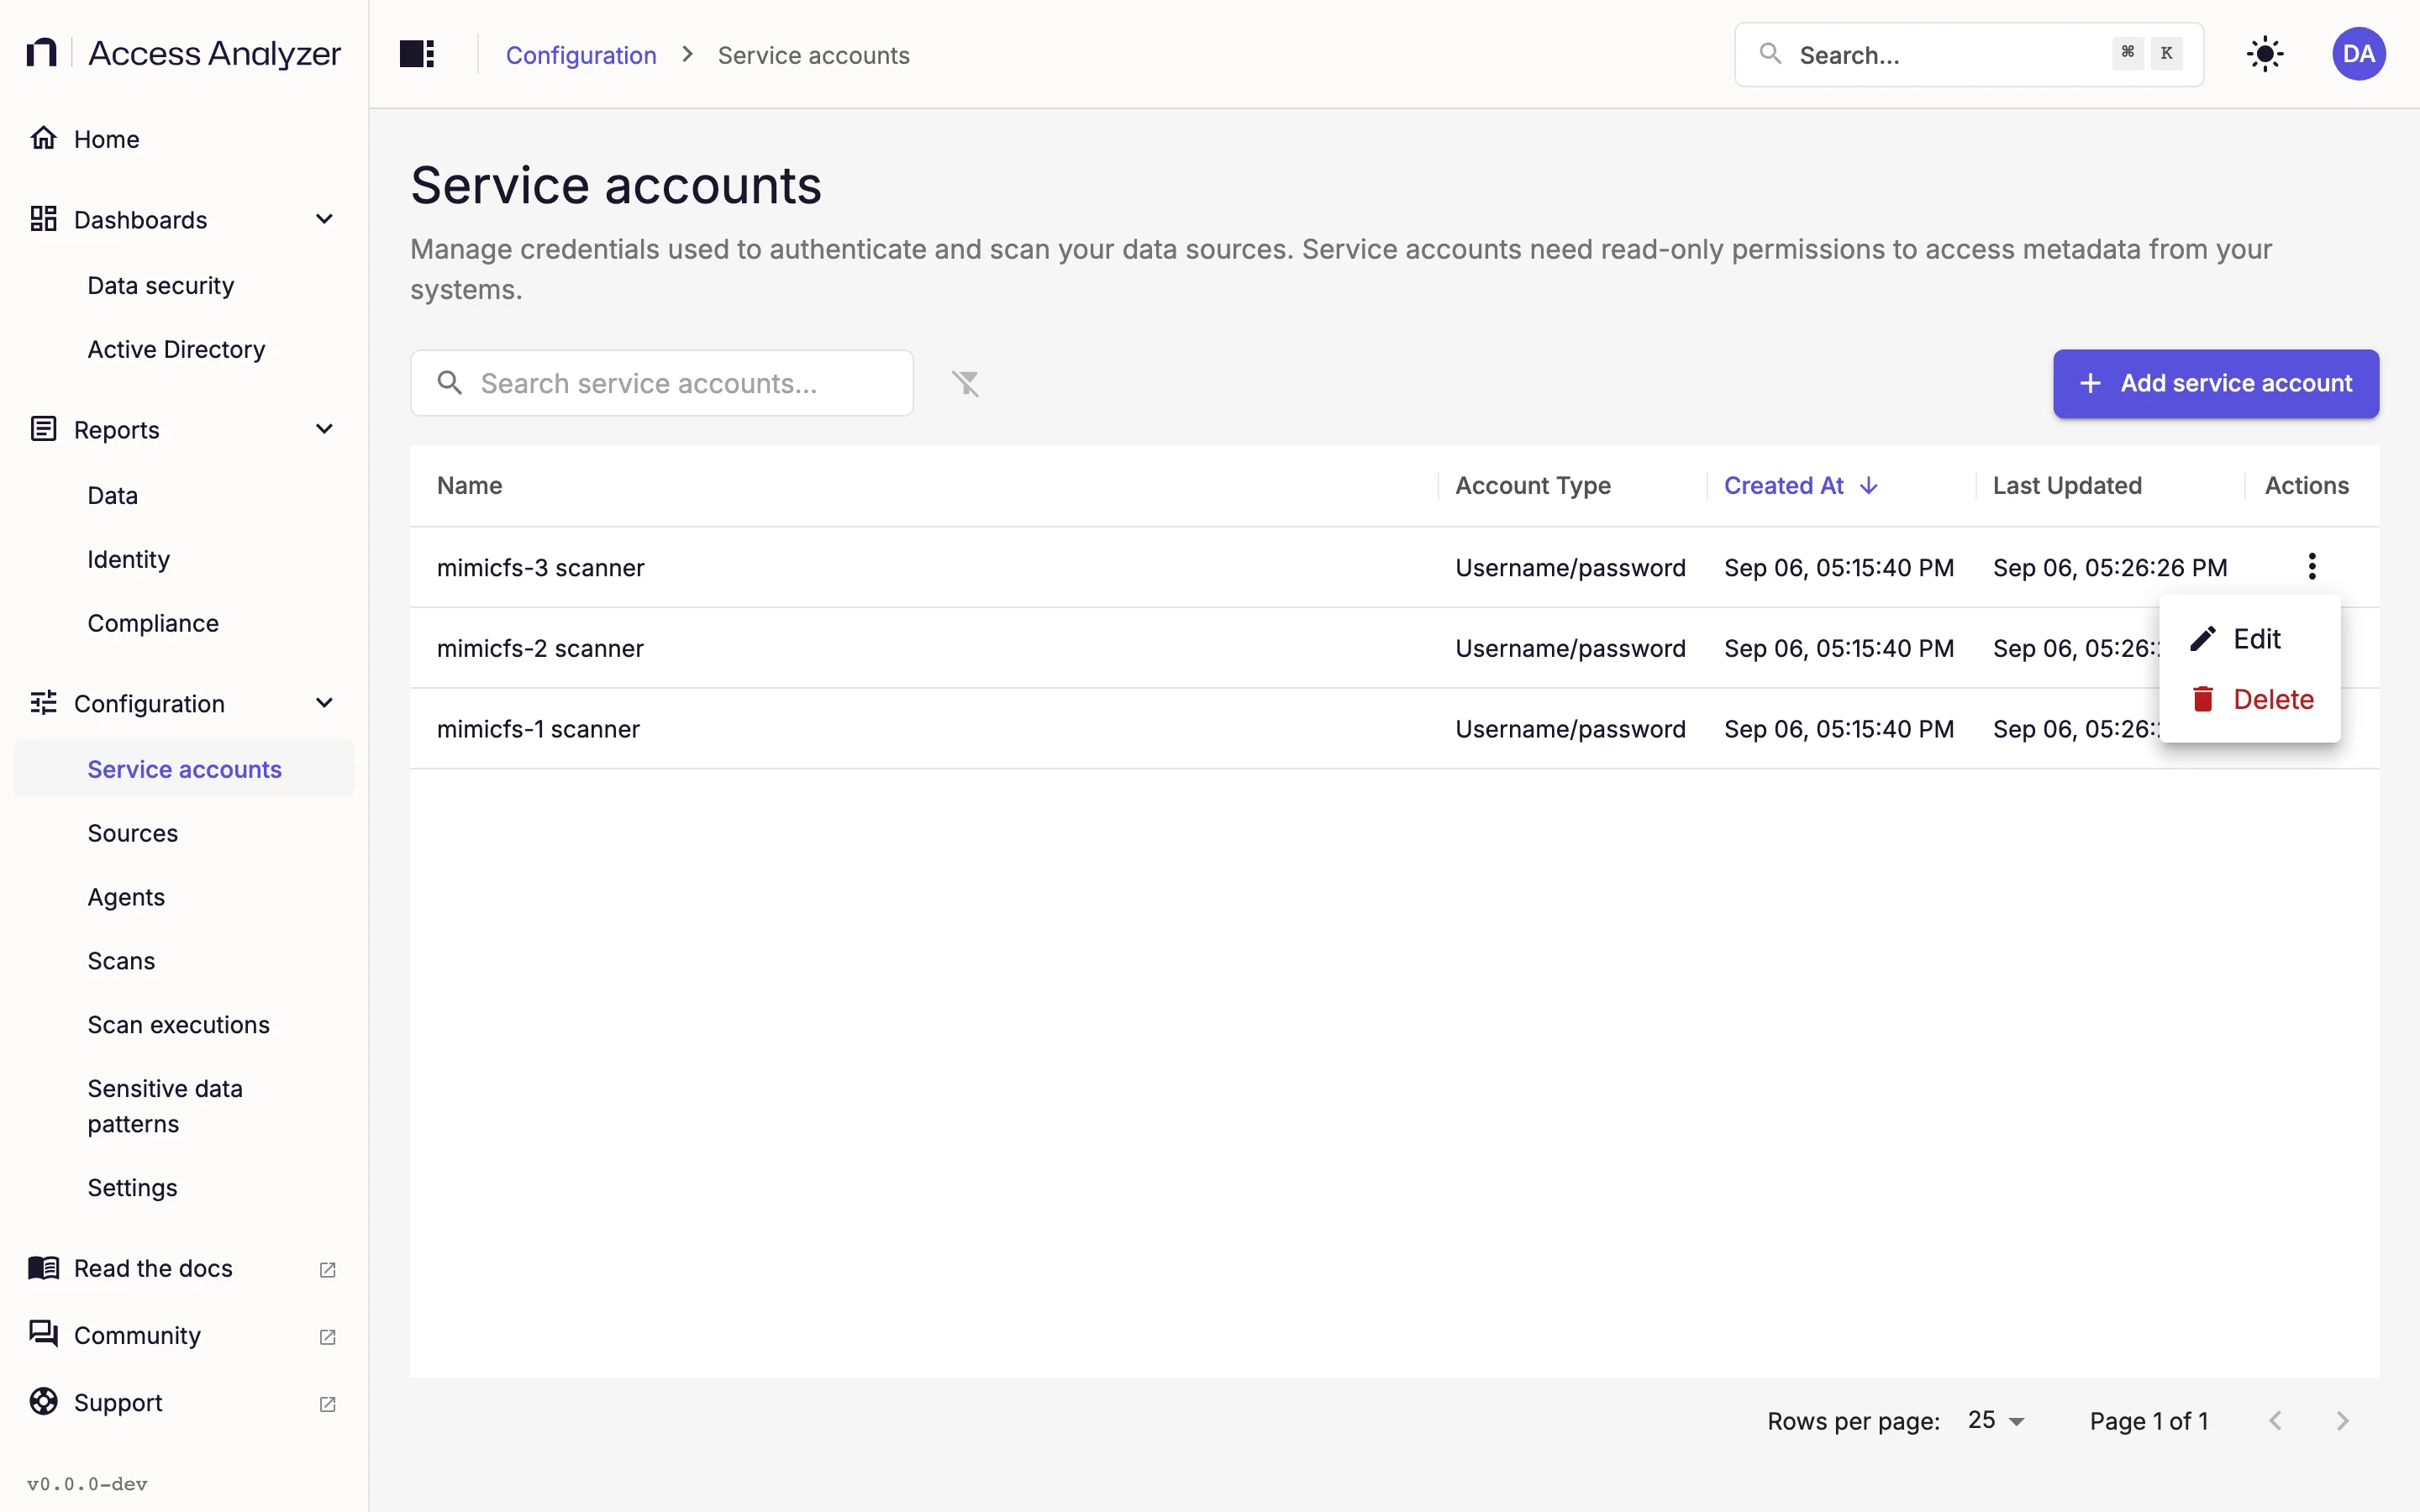The image size is (2420, 1512).
Task: Switch theme with the sun icon
Action: 2264,54
